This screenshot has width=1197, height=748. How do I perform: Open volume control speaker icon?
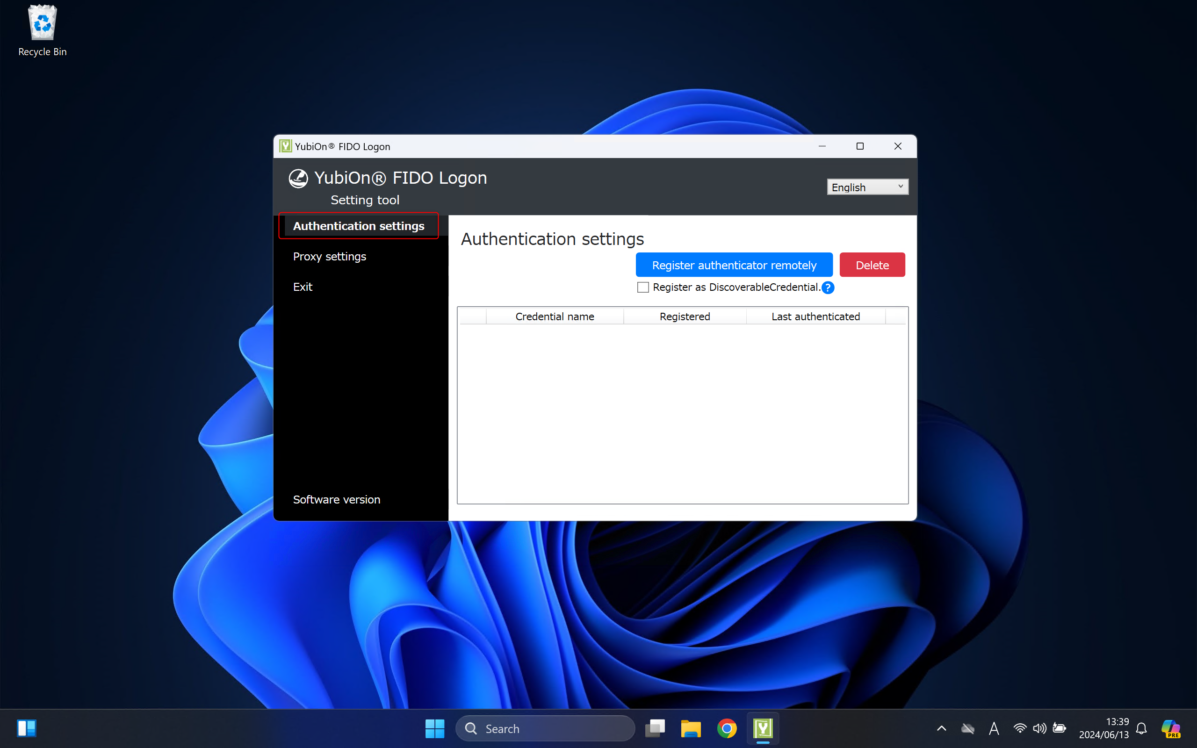(x=1039, y=728)
